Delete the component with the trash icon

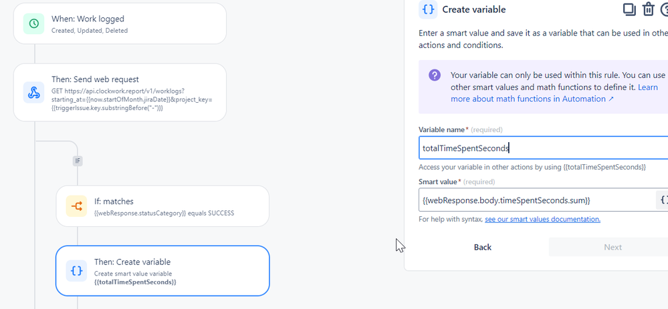tap(648, 9)
